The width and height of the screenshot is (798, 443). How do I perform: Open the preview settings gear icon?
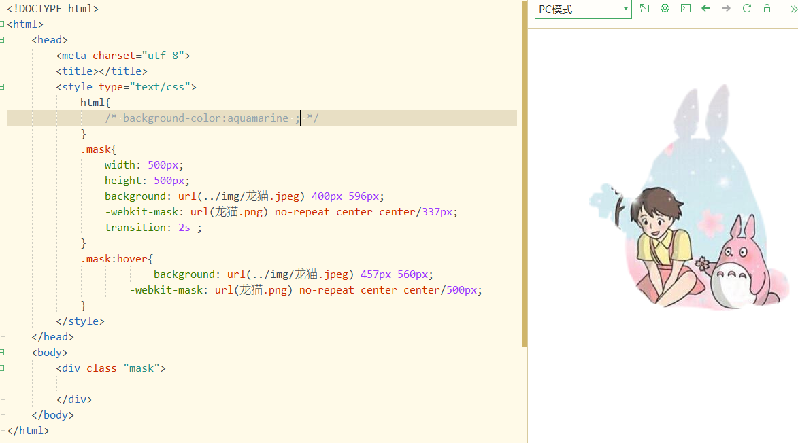coord(665,9)
